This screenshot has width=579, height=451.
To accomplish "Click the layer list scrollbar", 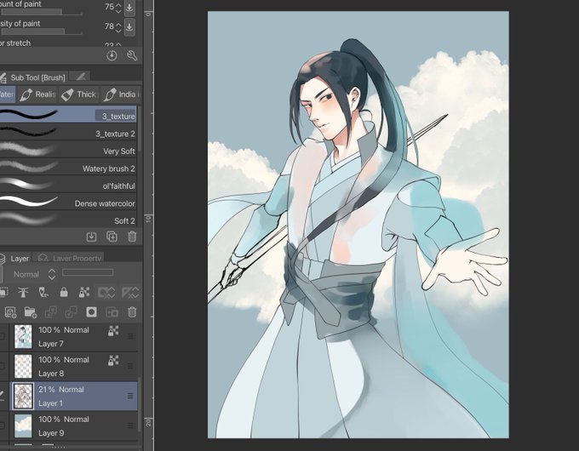I will click(140, 404).
